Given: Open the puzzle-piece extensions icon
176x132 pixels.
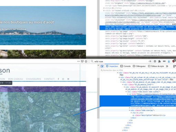Looking at the screenshot, I should click(159, 61).
